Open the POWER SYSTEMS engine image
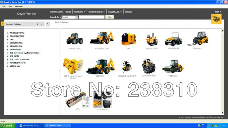Screen dimensions: 228x128 [x=148, y=66]
